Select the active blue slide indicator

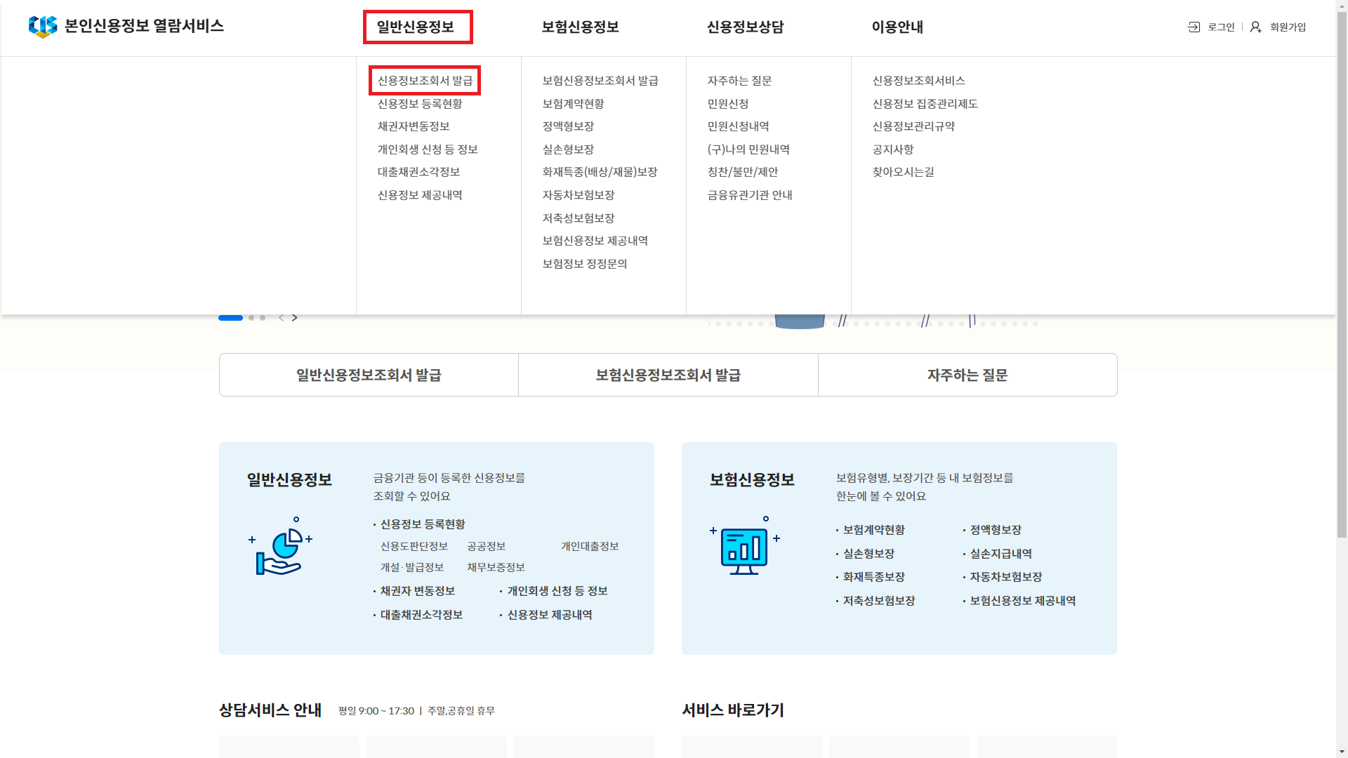point(230,318)
